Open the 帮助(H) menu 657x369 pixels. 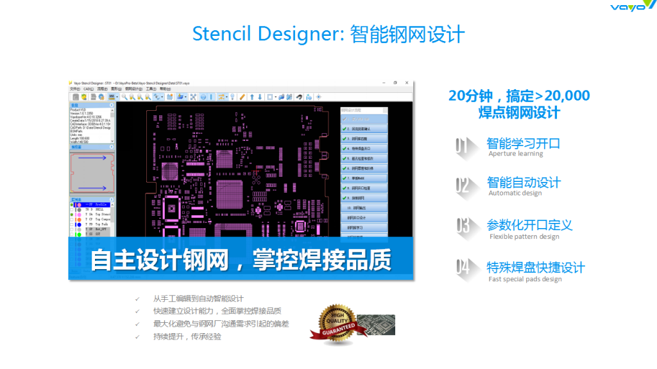pos(165,89)
